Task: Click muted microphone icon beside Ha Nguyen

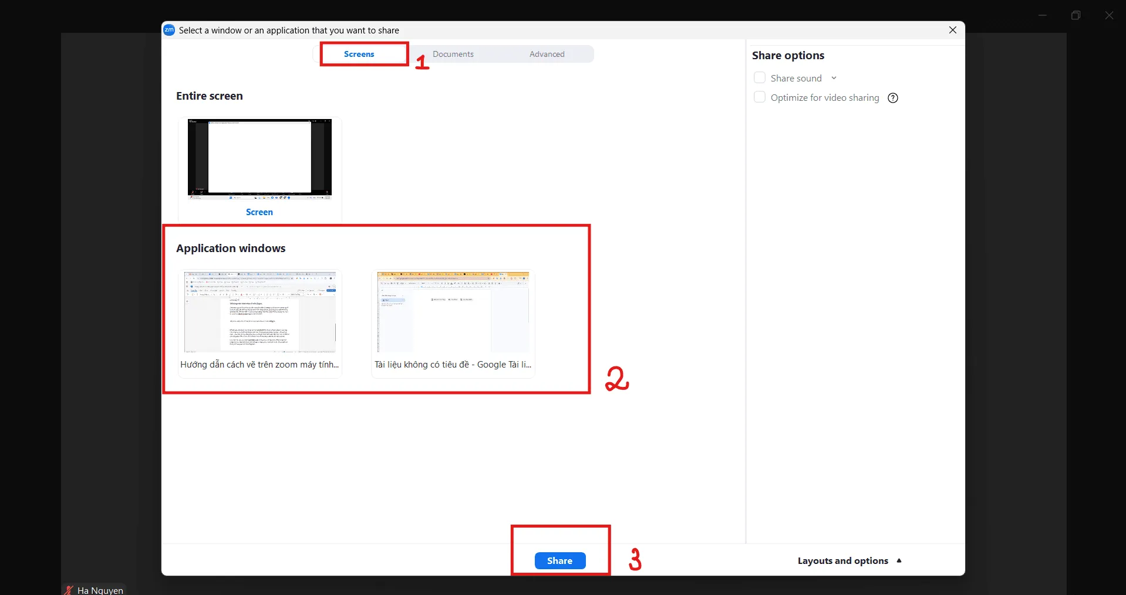Action: pos(69,590)
